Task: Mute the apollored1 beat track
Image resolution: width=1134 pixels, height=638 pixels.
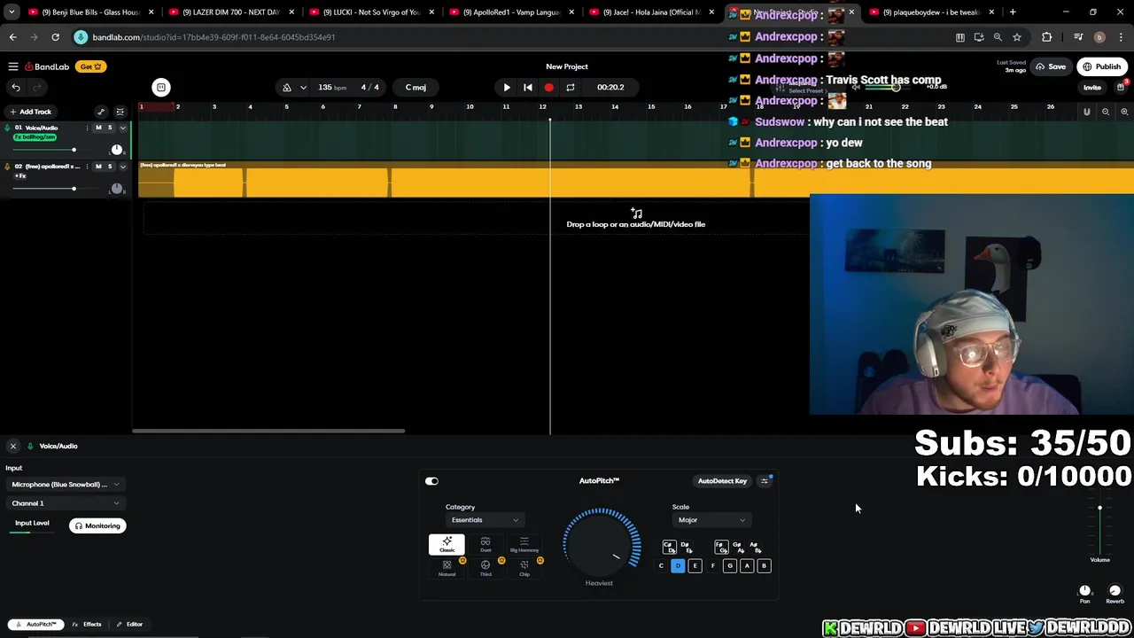Action: (98, 167)
